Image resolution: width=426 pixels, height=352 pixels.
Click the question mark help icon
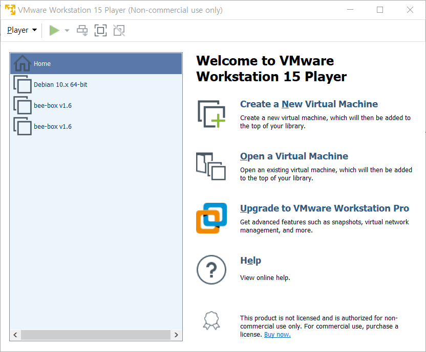click(211, 270)
